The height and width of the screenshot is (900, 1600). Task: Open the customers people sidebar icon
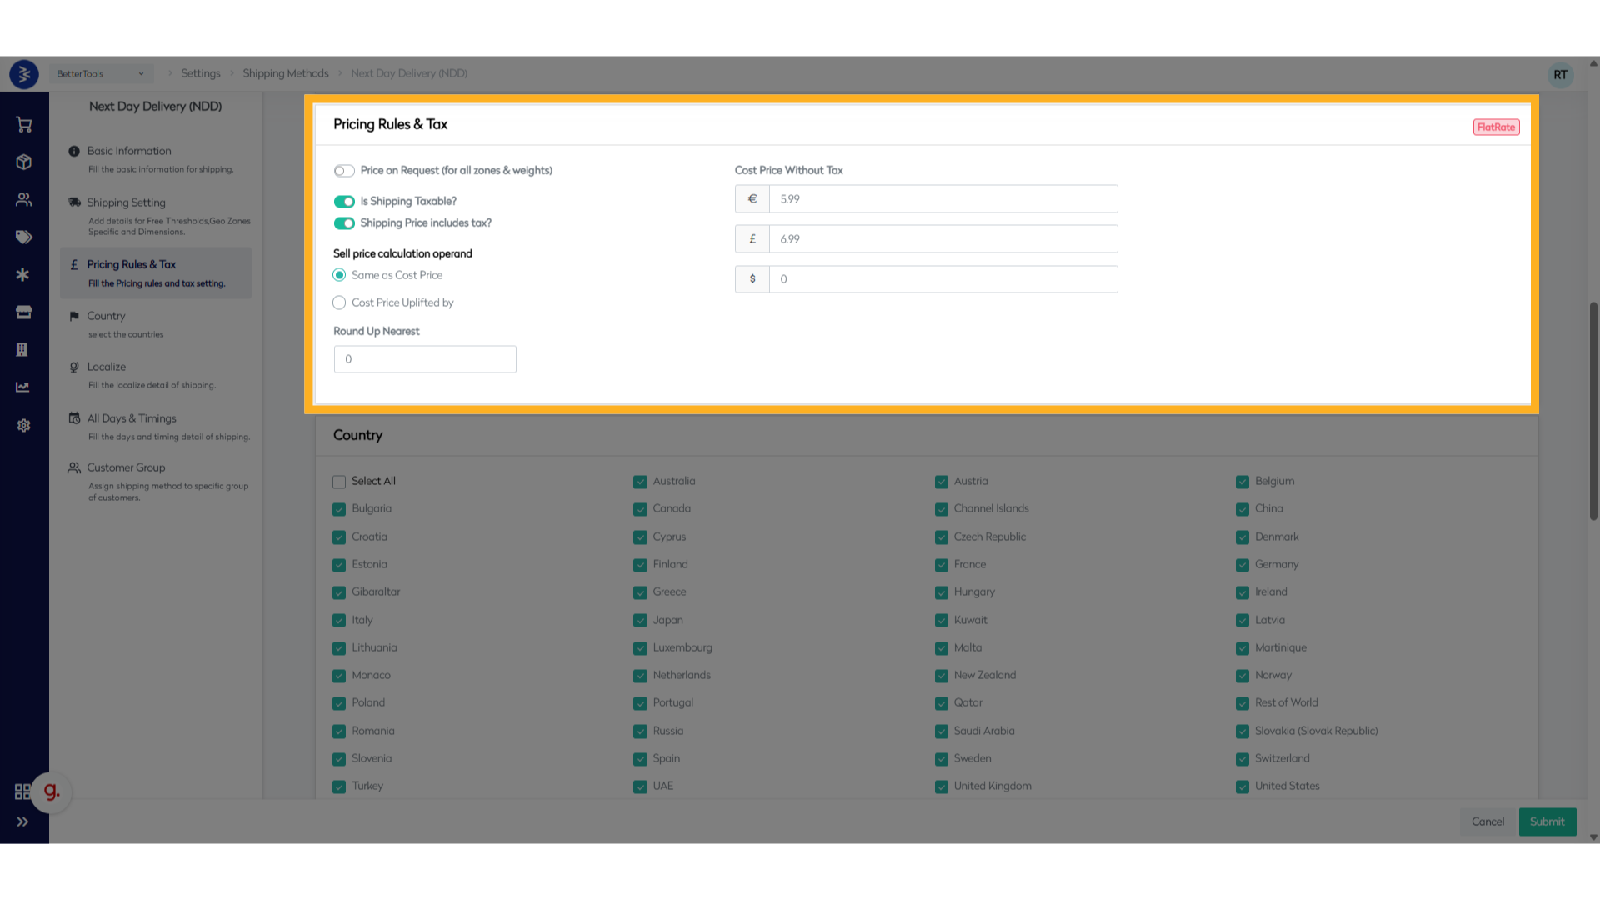[23, 200]
